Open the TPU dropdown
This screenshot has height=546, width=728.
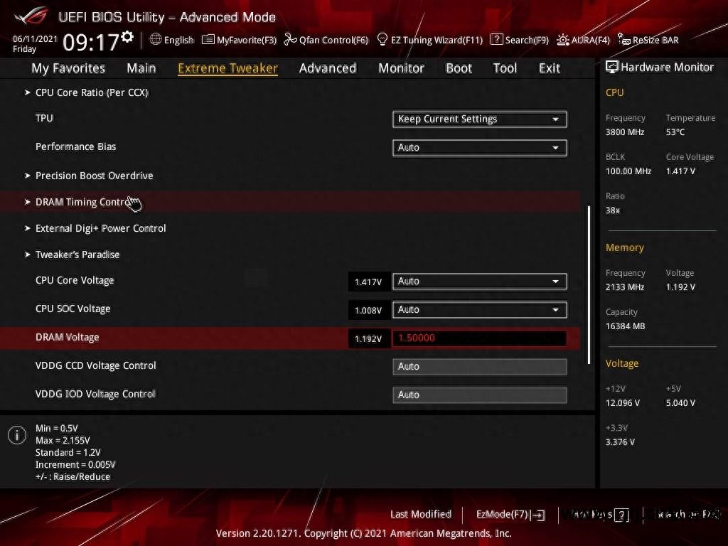coord(480,119)
